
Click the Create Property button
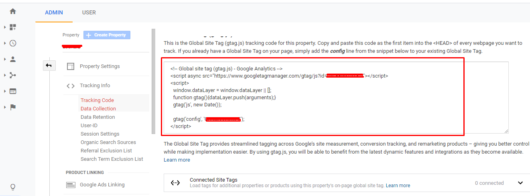[107, 35]
